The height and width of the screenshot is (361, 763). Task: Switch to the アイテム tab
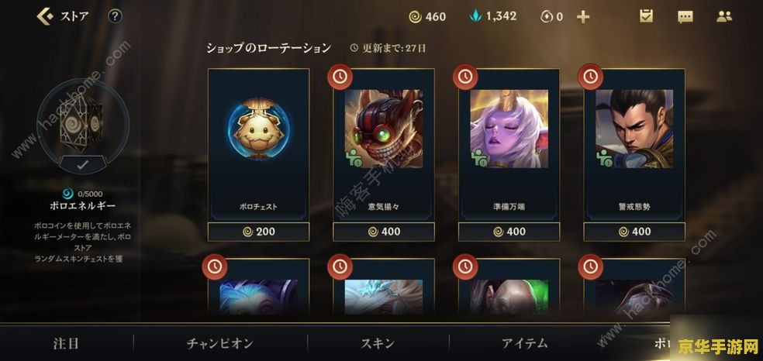coord(524,343)
